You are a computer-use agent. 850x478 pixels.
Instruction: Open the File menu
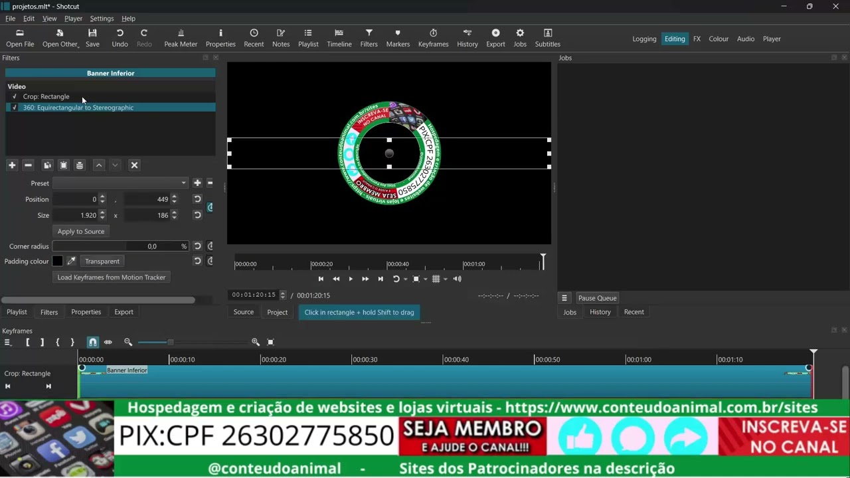(x=11, y=19)
